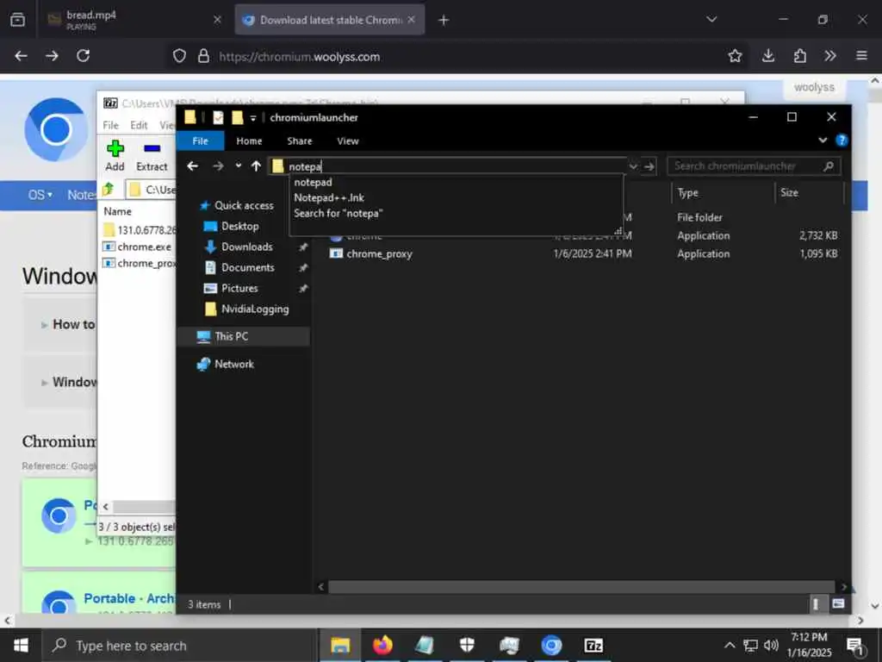This screenshot has width=882, height=662.
Task: Select chrome.exe in 7-Zip list
Action: [x=139, y=247]
